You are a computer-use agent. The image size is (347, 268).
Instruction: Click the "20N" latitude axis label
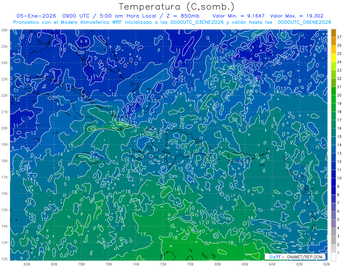tap(4, 128)
